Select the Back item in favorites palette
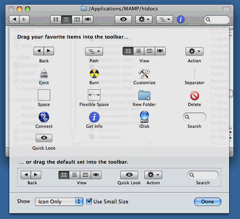240x219 pixels. click(x=44, y=51)
